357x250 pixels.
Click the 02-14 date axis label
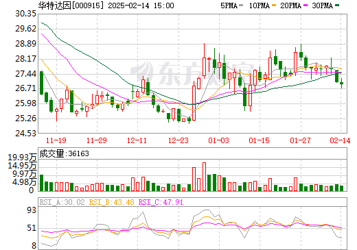[x=340, y=140]
